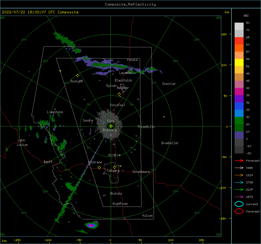Click the Sundre label

[x=88, y=120]
